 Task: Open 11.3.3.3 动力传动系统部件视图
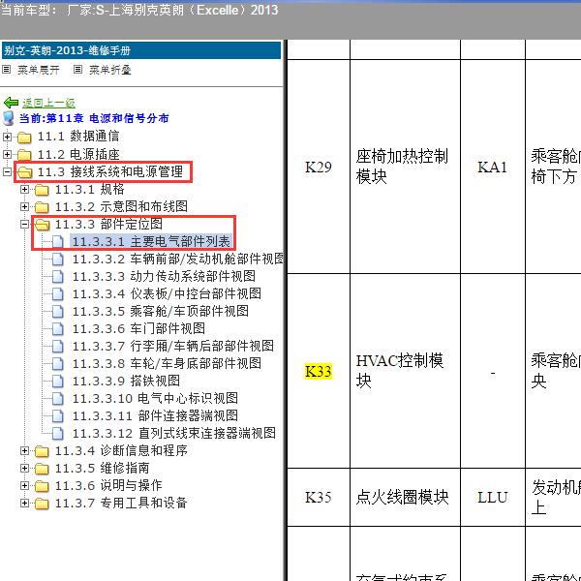164,276
